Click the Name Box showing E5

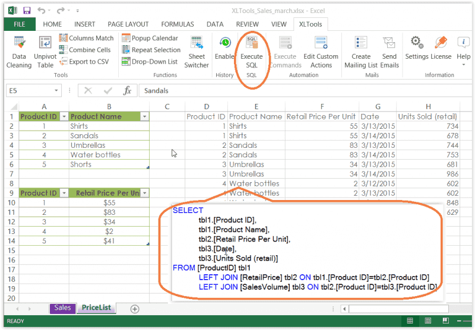tap(30, 91)
